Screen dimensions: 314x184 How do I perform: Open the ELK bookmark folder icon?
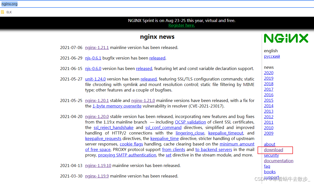point(3,12)
